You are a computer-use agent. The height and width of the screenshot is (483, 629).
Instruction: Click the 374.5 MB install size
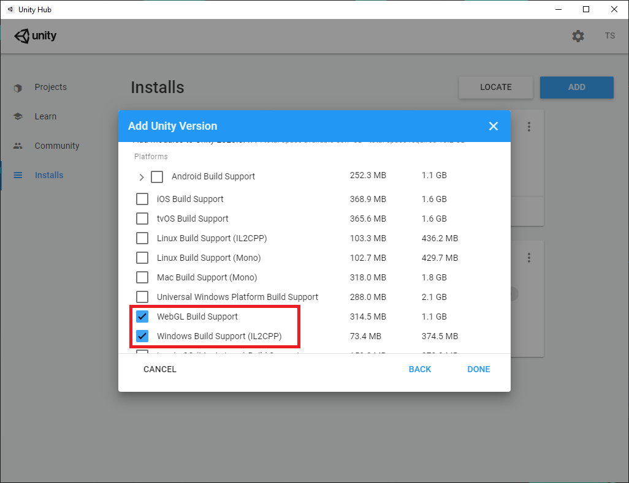click(x=440, y=336)
